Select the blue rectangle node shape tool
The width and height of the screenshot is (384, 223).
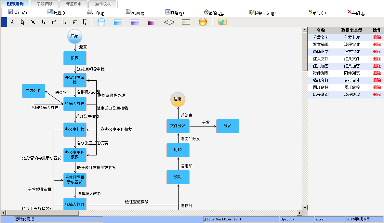118,22
